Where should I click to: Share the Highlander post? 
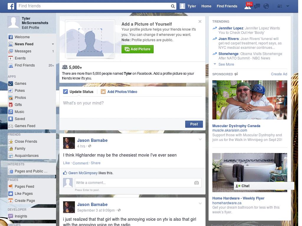coord(96,163)
